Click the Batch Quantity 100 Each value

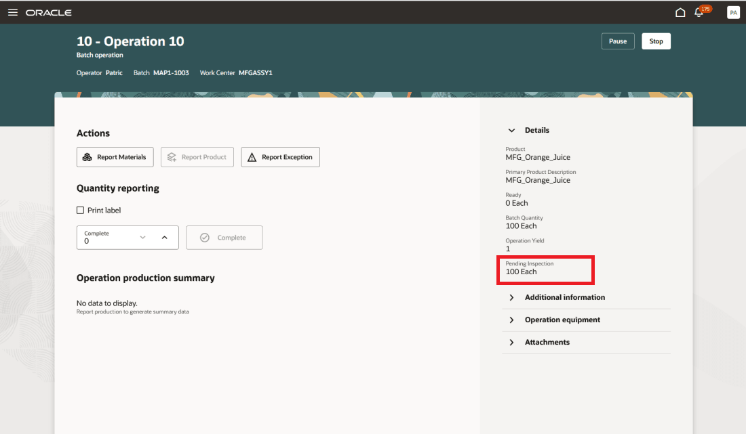click(521, 226)
